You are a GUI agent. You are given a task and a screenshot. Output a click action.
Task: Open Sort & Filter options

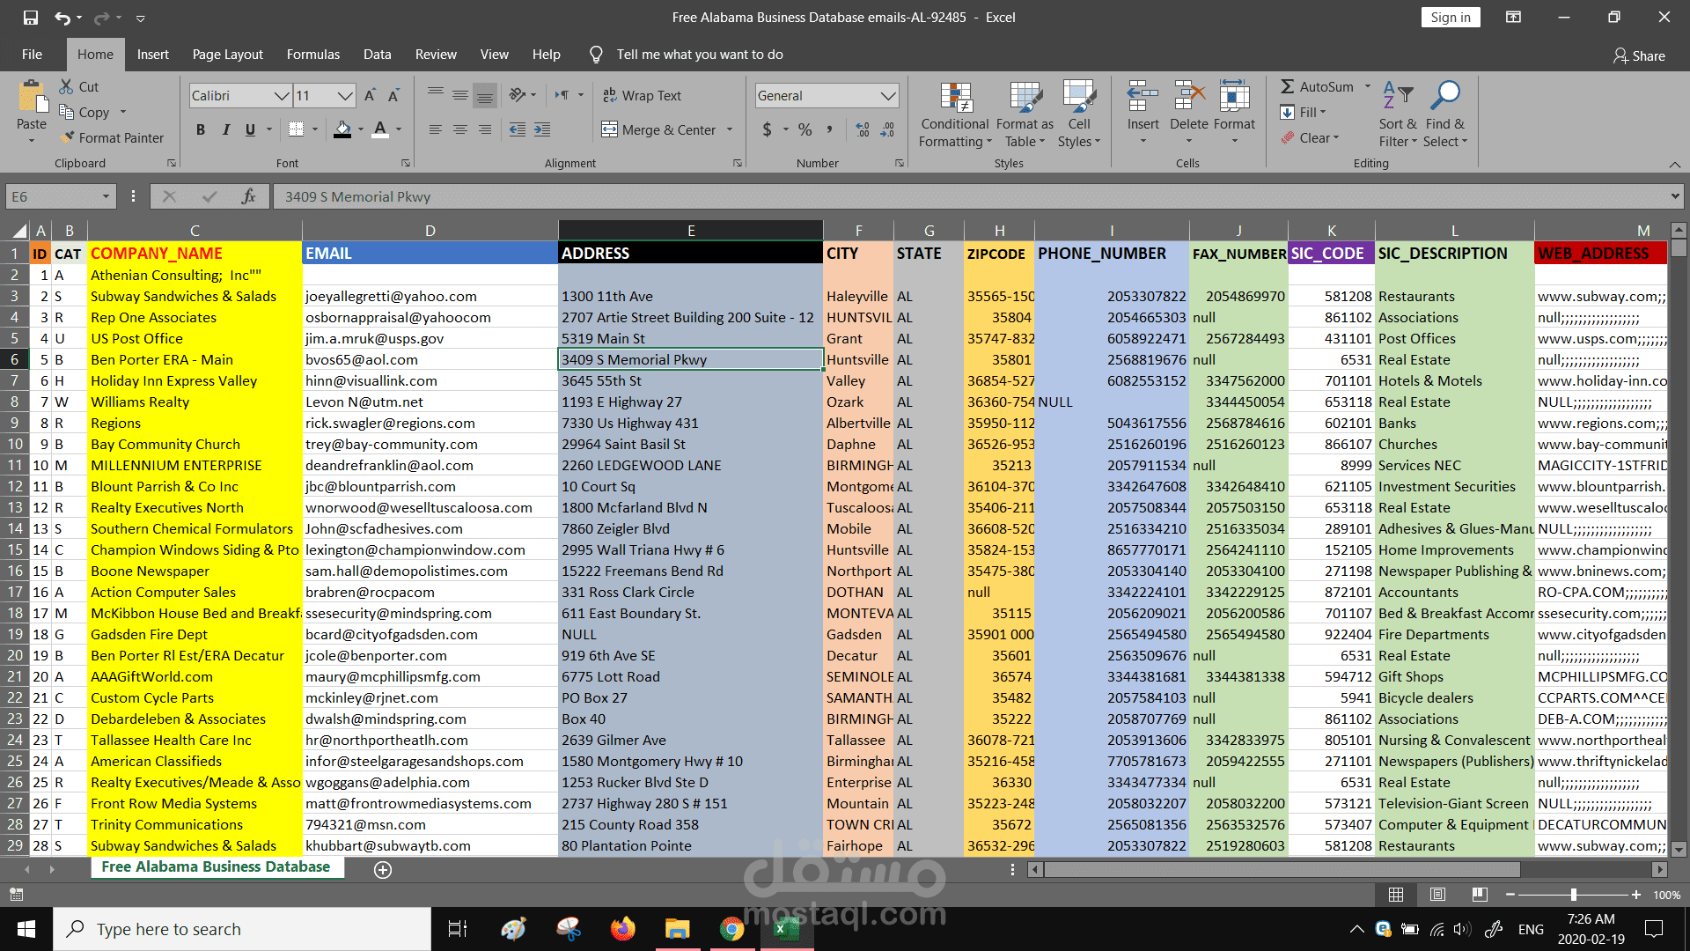click(1398, 114)
